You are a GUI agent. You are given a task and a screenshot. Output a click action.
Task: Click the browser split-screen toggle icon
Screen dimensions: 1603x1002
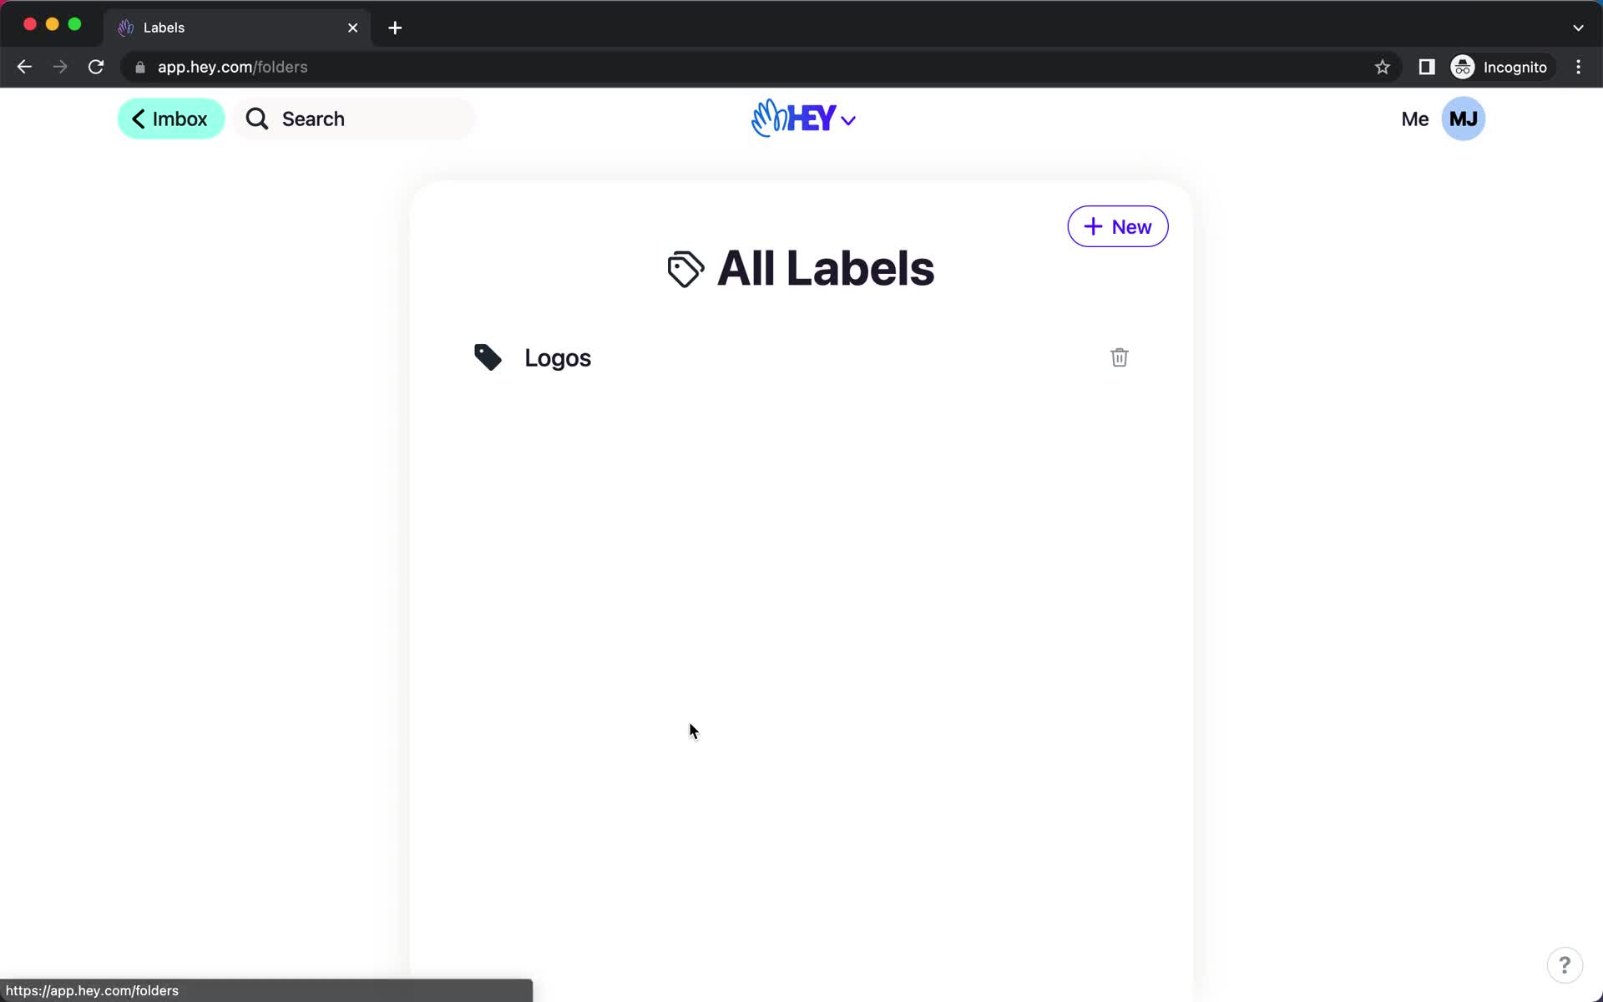[1425, 67]
